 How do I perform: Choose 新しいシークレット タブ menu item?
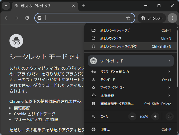pyautogui.click(x=131, y=31)
